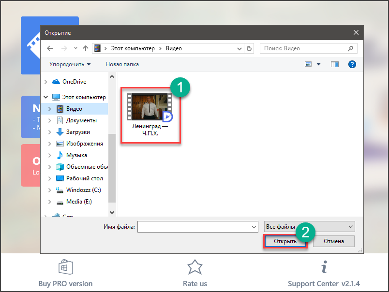Image resolution: width=389 pixels, height=292 pixels.
Task: Toggle the preview pane icon
Action: 335,64
